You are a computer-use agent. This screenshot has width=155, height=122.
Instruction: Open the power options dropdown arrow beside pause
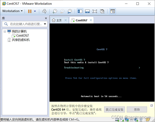(35, 11)
